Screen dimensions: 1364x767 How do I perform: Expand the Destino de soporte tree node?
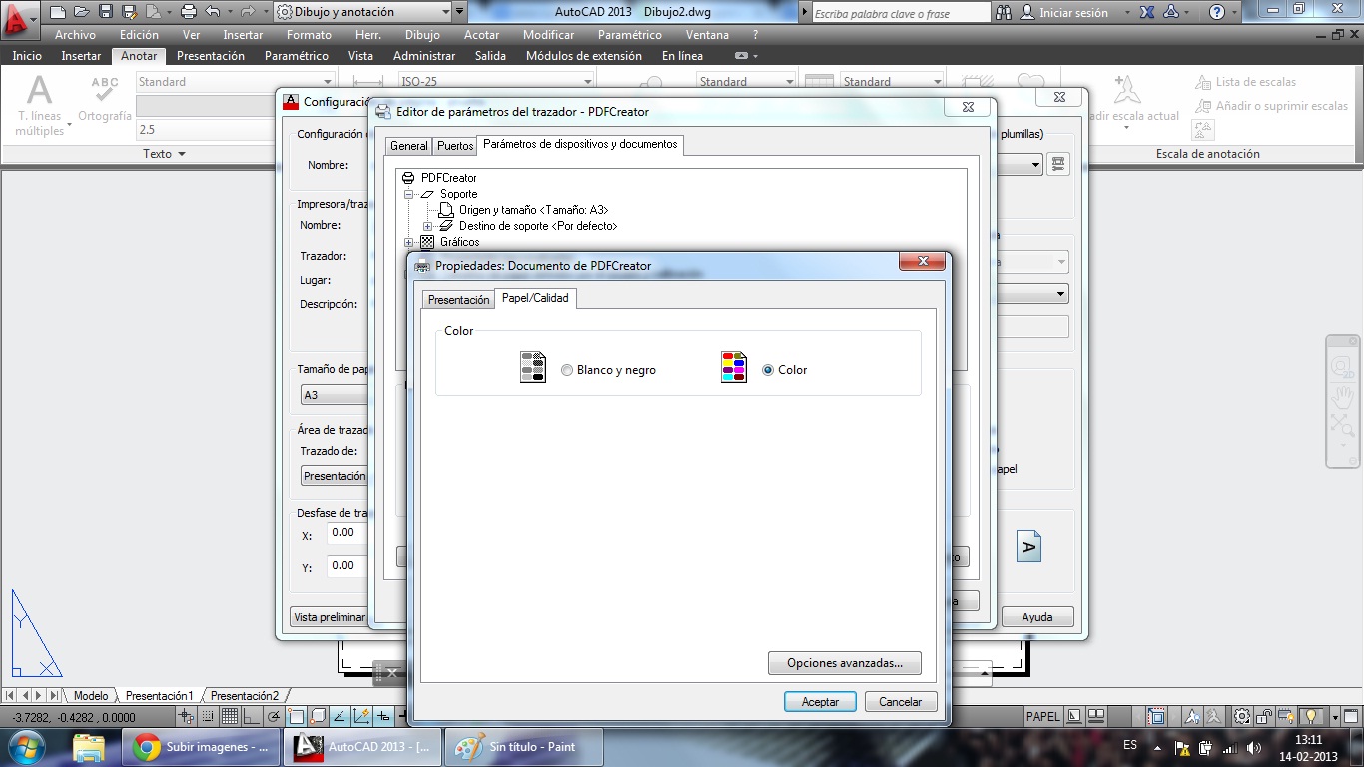[427, 226]
